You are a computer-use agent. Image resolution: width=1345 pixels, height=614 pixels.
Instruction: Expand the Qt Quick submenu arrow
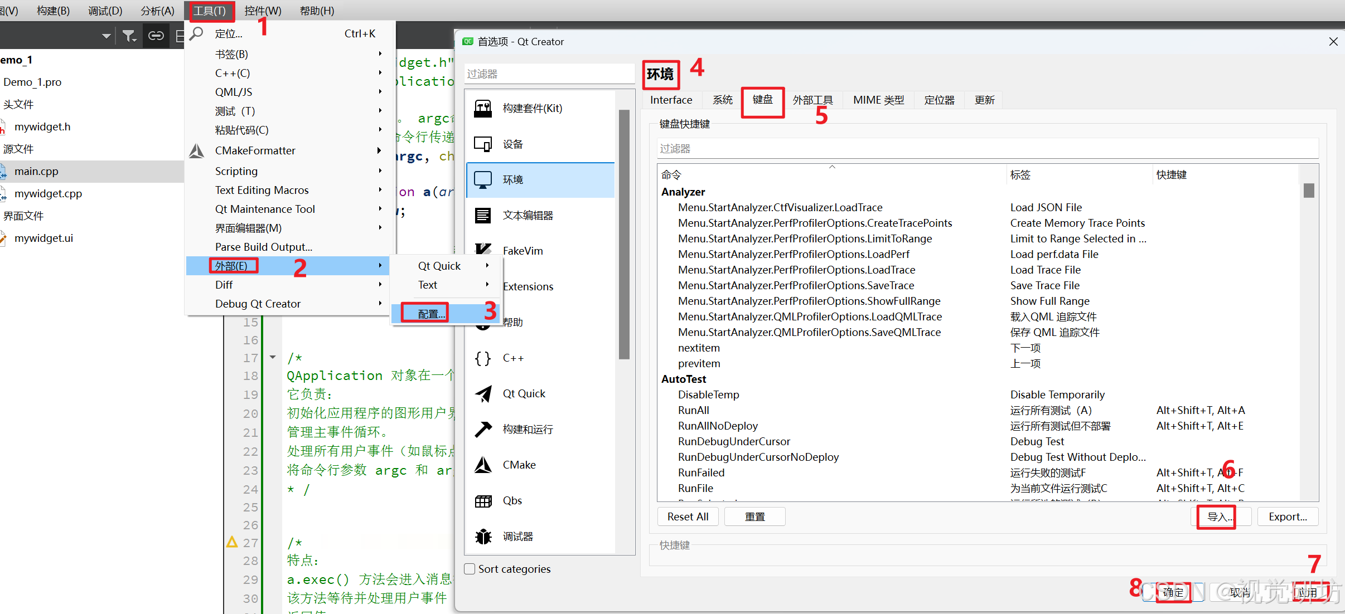click(x=487, y=266)
